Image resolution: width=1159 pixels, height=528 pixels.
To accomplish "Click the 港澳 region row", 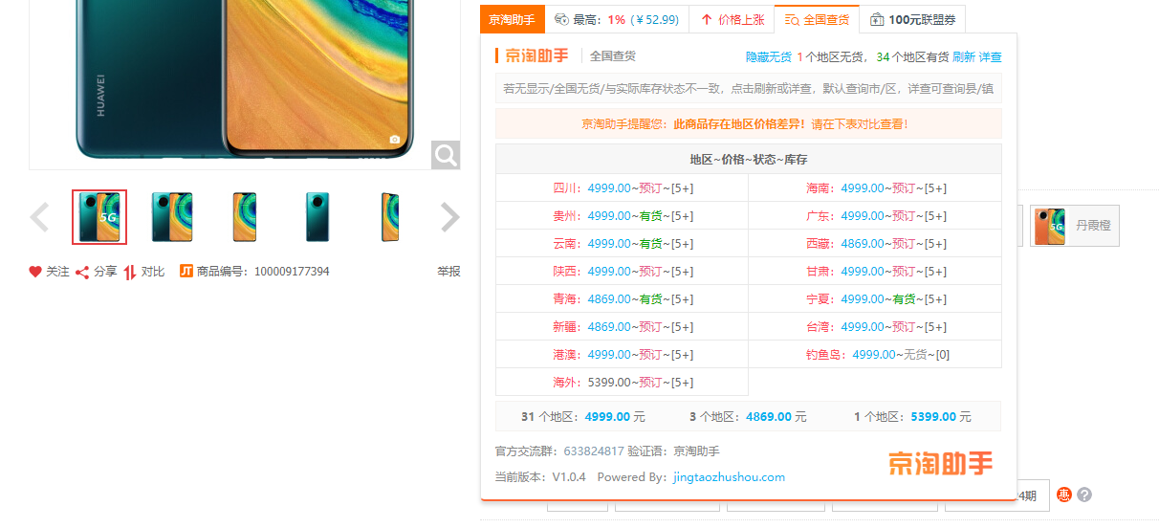I will pyautogui.click(x=622, y=355).
